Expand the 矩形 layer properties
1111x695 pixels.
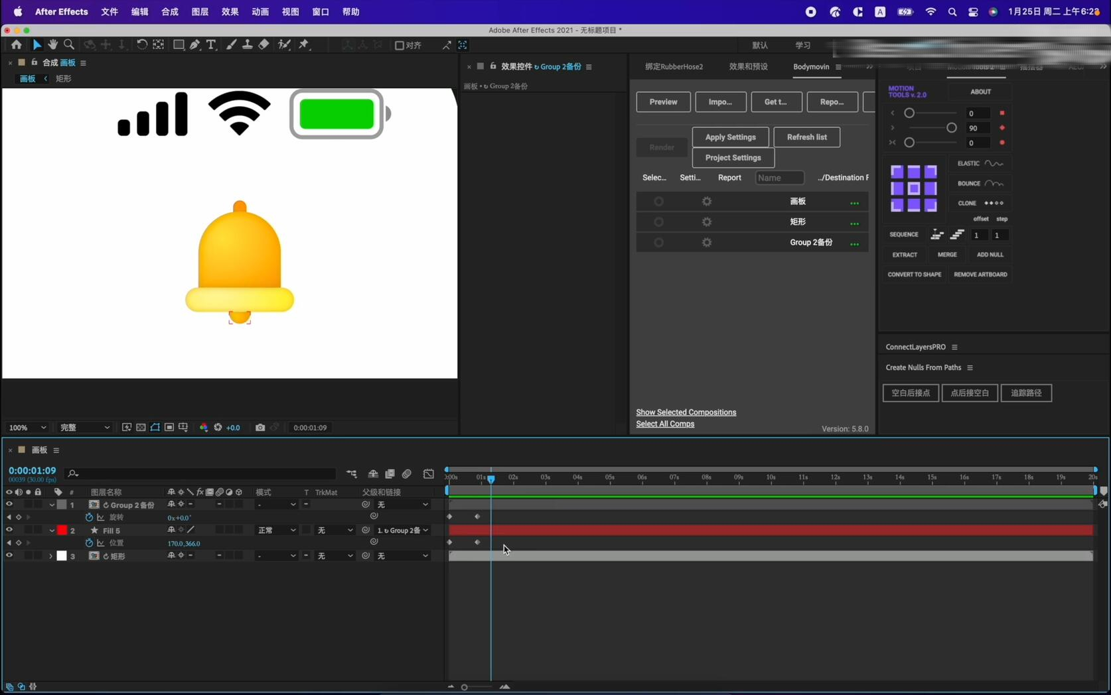[50, 556]
